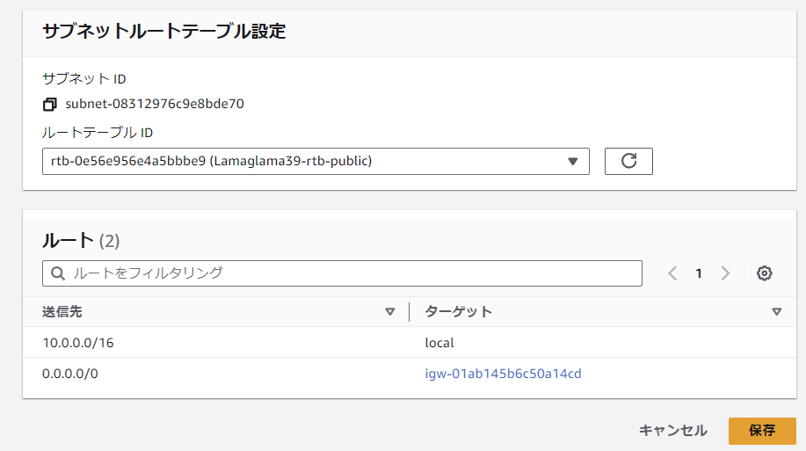Open route preferences gear icon
The height and width of the screenshot is (451, 806).
tap(764, 273)
